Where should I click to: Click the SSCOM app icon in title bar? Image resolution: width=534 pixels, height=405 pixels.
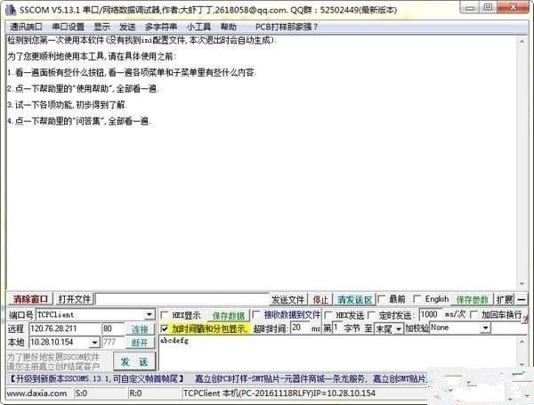(10, 10)
